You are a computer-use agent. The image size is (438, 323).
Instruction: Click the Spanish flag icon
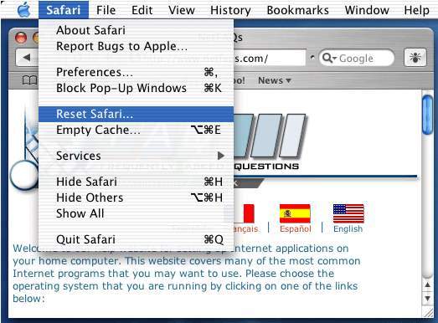[295, 213]
